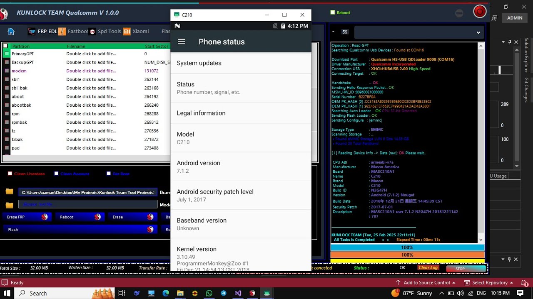Click the log scrollbar down arrow
Screen dimensions: 533x299
pos(481,240)
